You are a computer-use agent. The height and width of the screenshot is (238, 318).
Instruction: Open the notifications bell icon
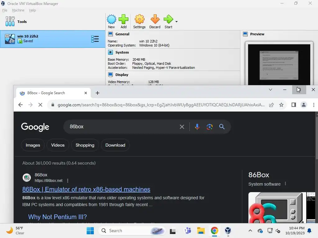(310, 231)
